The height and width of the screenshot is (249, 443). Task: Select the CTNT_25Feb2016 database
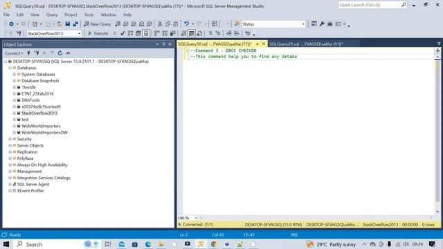pos(37,93)
